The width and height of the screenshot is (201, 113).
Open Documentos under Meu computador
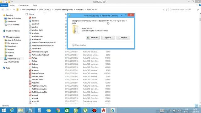pos(13,43)
